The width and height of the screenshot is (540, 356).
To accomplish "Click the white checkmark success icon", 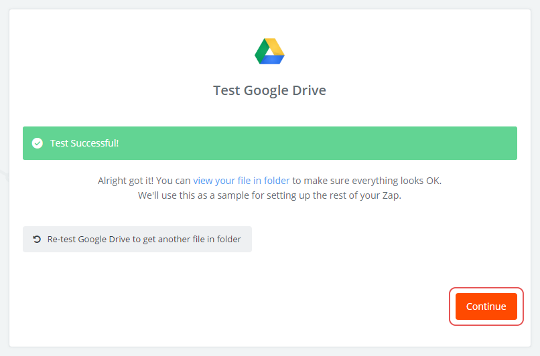I will [x=38, y=143].
